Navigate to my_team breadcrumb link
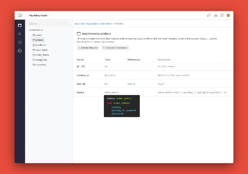The height and width of the screenshot is (174, 248). coord(79,23)
